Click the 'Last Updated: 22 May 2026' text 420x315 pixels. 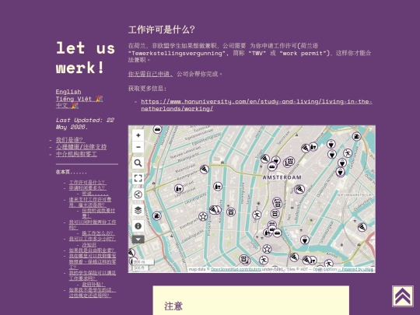pos(85,124)
